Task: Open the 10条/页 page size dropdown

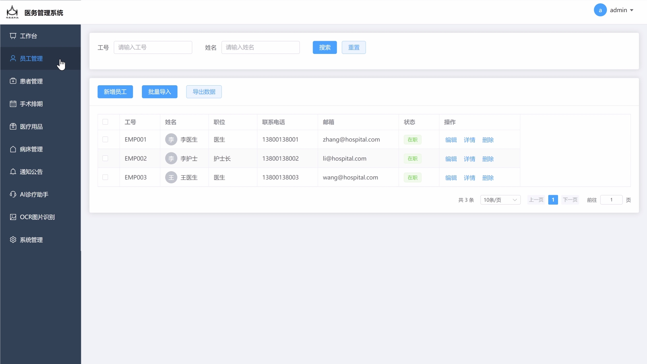Action: point(500,200)
